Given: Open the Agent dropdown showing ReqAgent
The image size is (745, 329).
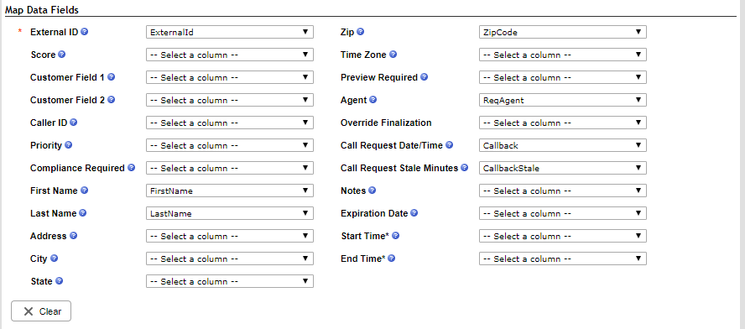Looking at the screenshot, I should [563, 101].
